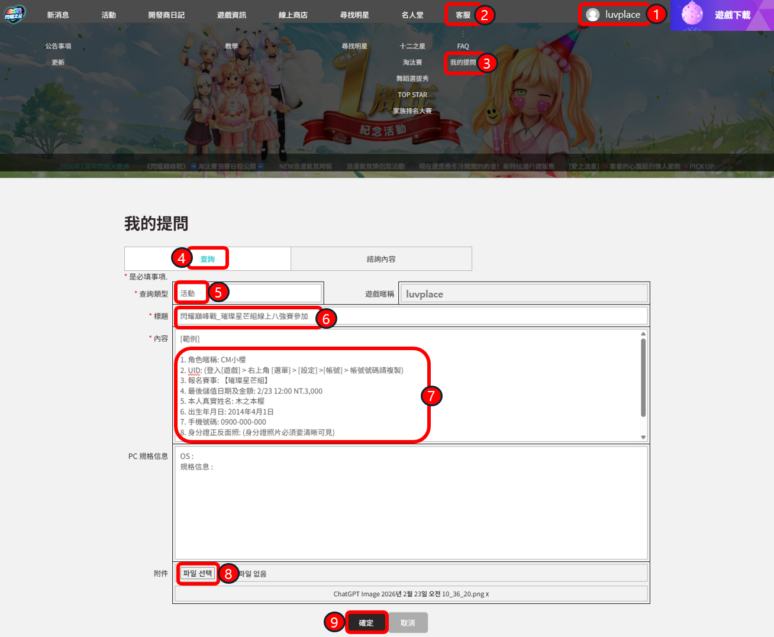
Task: Click into the 標題 title field
Action: [x=473, y=316]
